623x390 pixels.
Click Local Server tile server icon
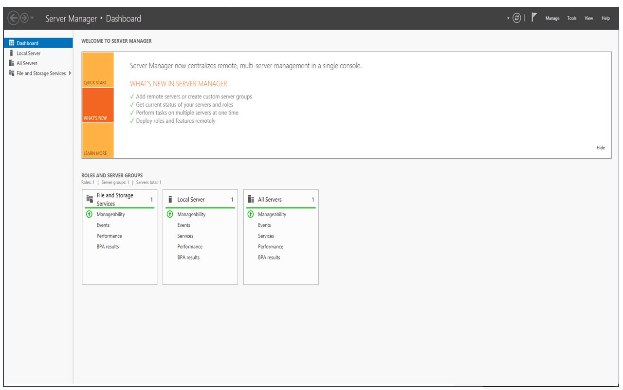pyautogui.click(x=170, y=199)
